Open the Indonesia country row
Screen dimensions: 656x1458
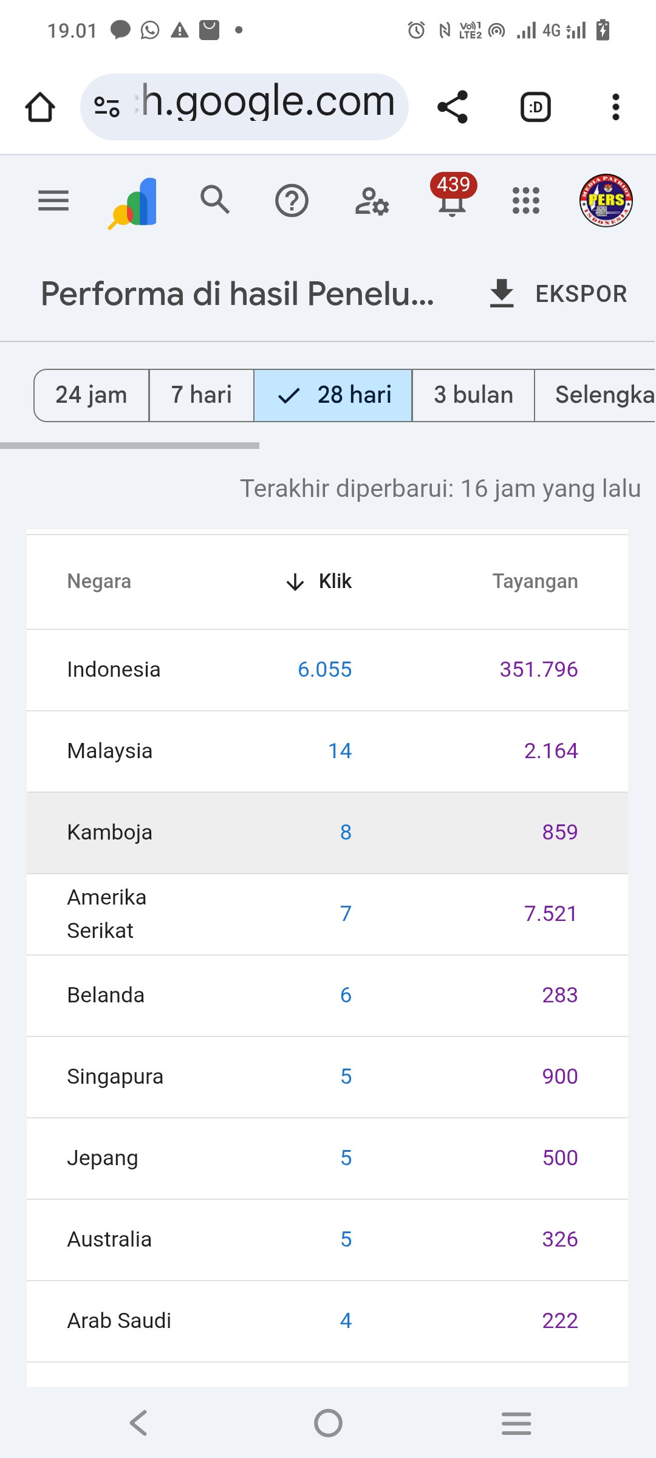[x=114, y=669]
